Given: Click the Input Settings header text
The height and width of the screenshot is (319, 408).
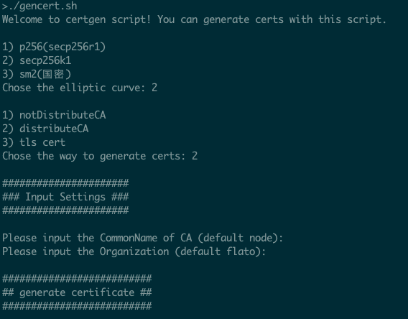Looking at the screenshot, I should 65,197.
